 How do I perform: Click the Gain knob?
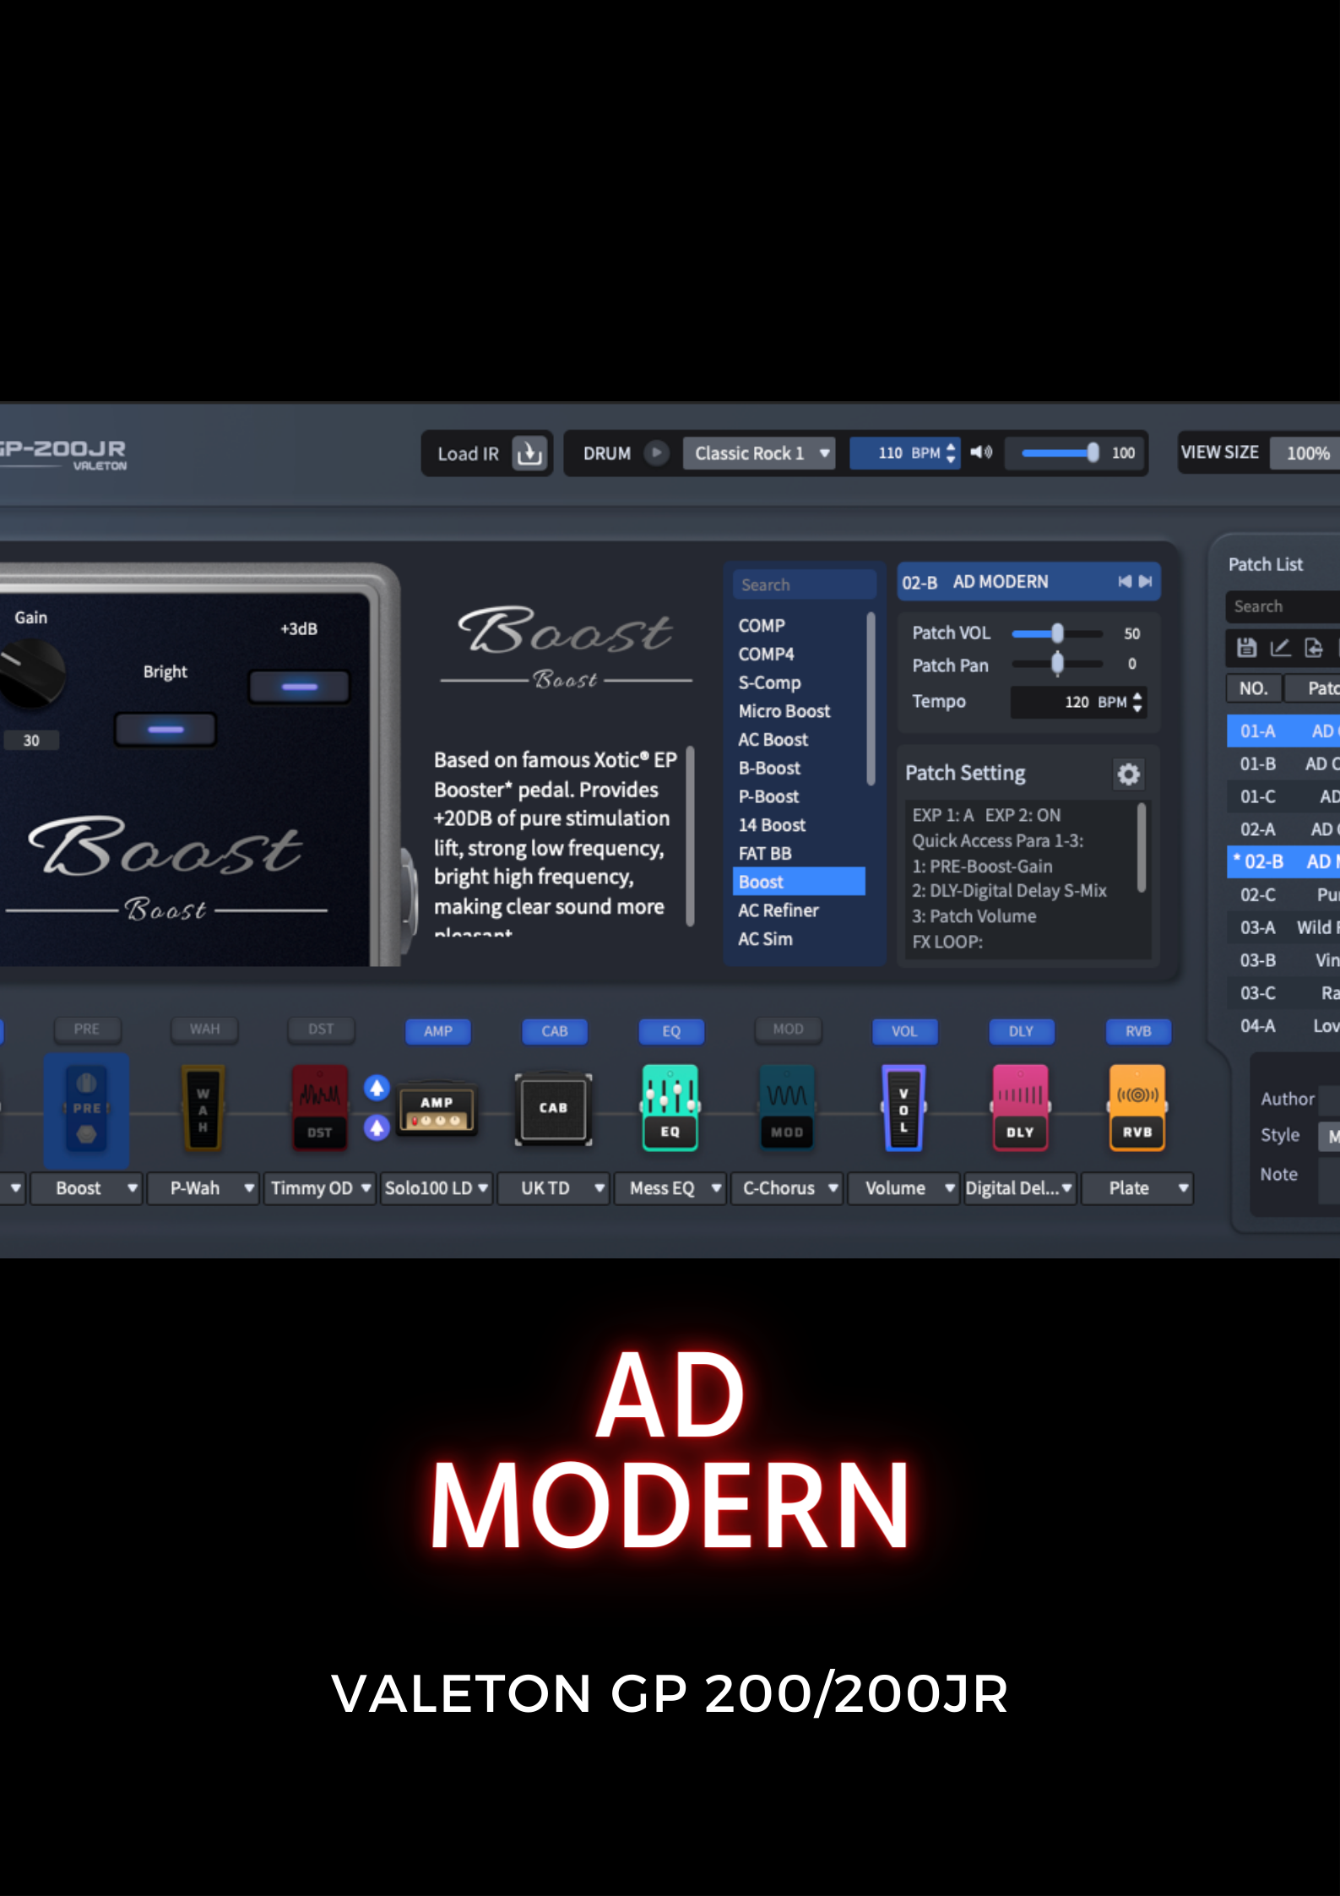[30, 673]
